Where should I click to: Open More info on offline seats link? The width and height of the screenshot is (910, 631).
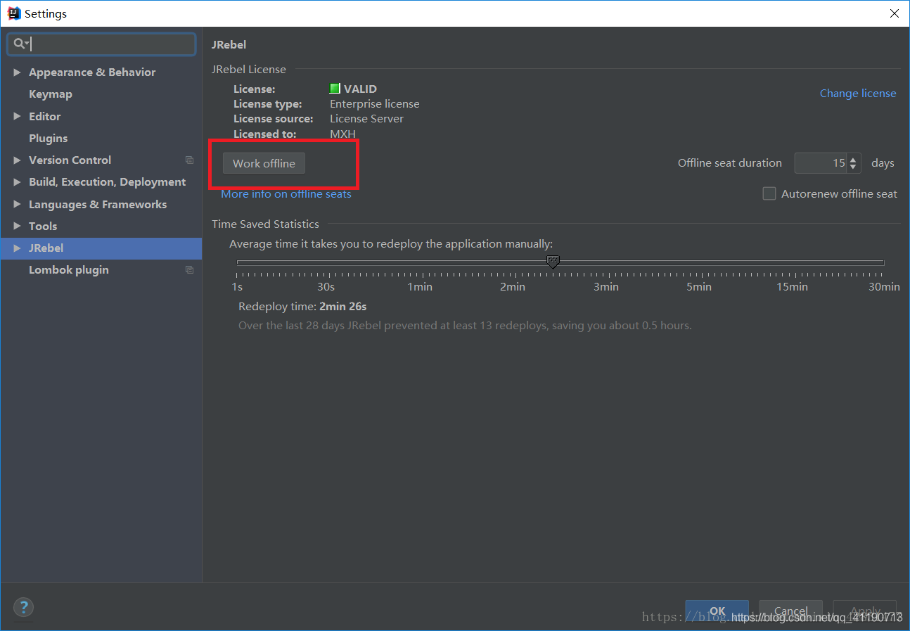pos(286,194)
